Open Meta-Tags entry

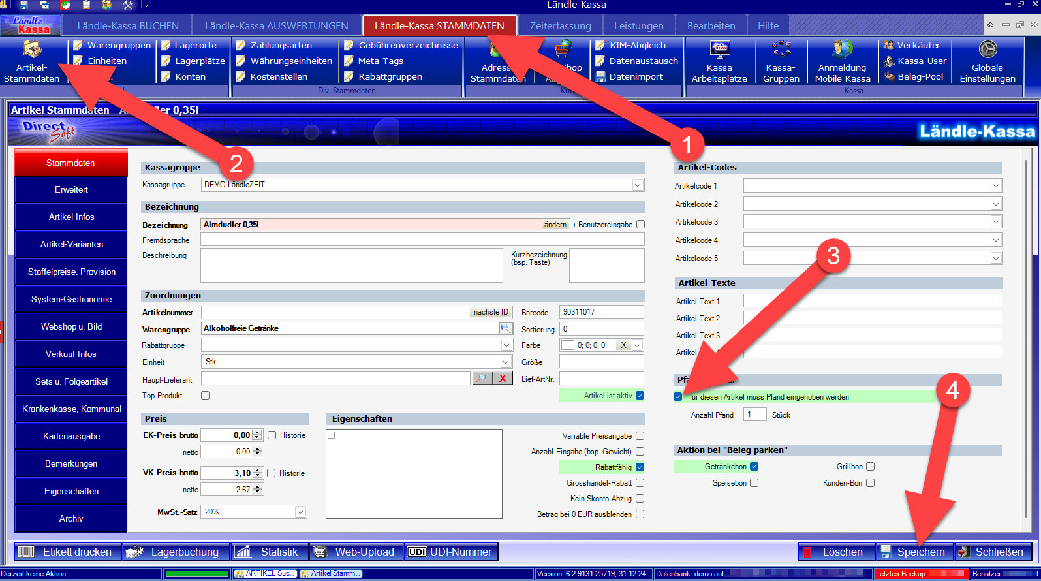(373, 61)
